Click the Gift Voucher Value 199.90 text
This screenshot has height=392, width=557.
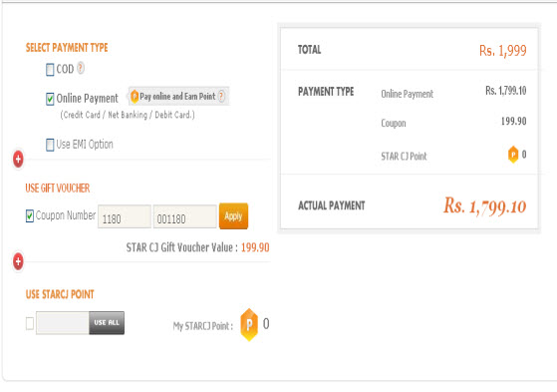point(255,247)
